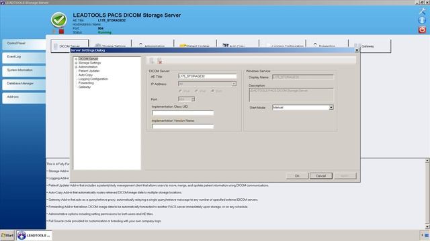This screenshot has width=430, height=241.
Task: Select Logging Configuration in the settings tree
Action: click(93, 79)
